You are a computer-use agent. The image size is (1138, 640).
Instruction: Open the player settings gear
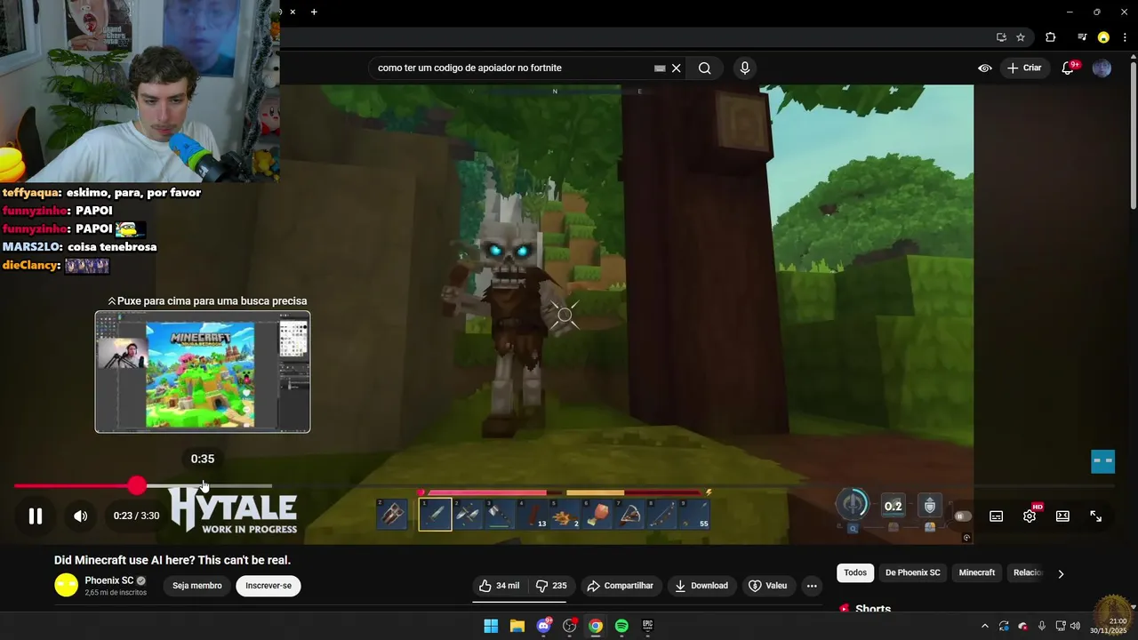(x=1030, y=516)
